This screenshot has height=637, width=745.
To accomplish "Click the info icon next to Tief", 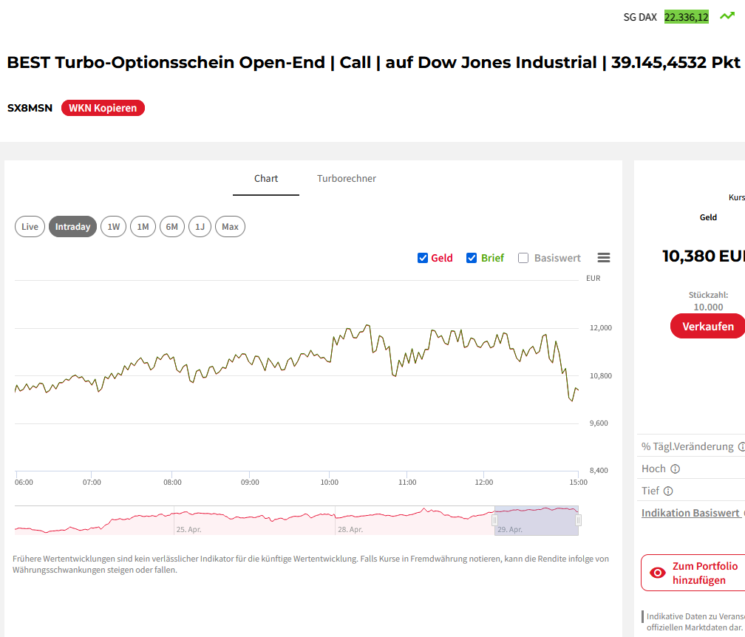I will (668, 491).
